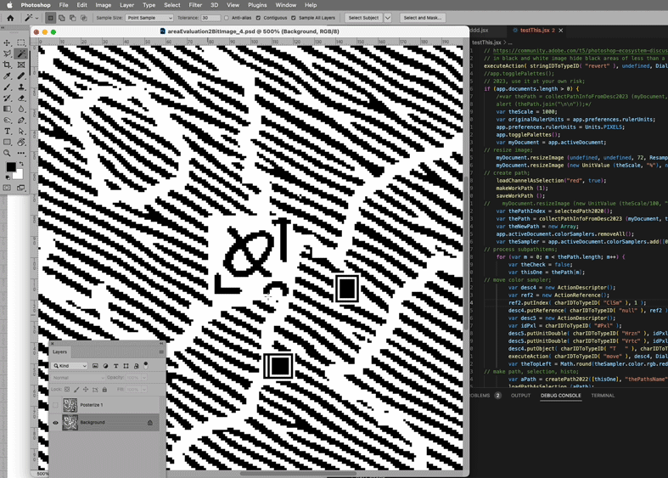Click the Select Subject button
The image size is (668, 478).
pos(363,18)
